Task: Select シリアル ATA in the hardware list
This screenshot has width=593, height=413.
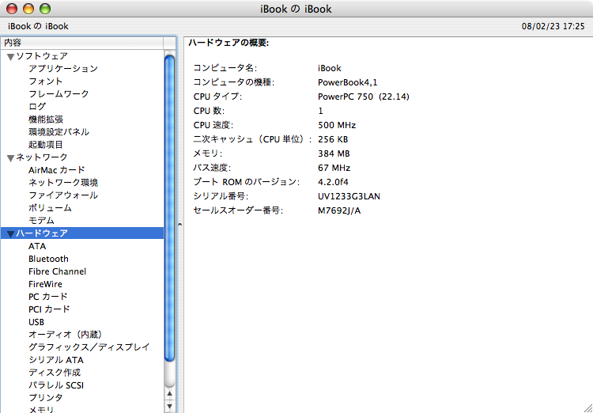Action: (x=56, y=360)
